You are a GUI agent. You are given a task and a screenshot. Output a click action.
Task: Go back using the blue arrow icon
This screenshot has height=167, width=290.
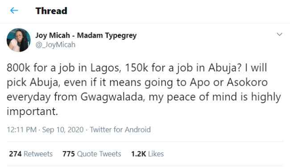pos(14,11)
